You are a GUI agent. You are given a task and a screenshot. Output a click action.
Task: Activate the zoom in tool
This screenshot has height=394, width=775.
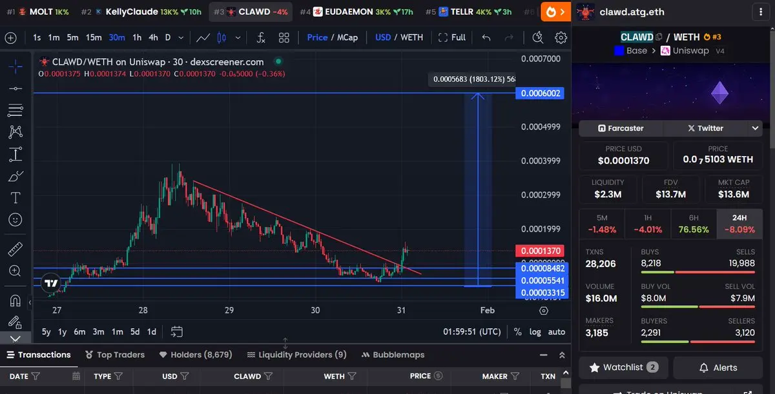coord(15,271)
